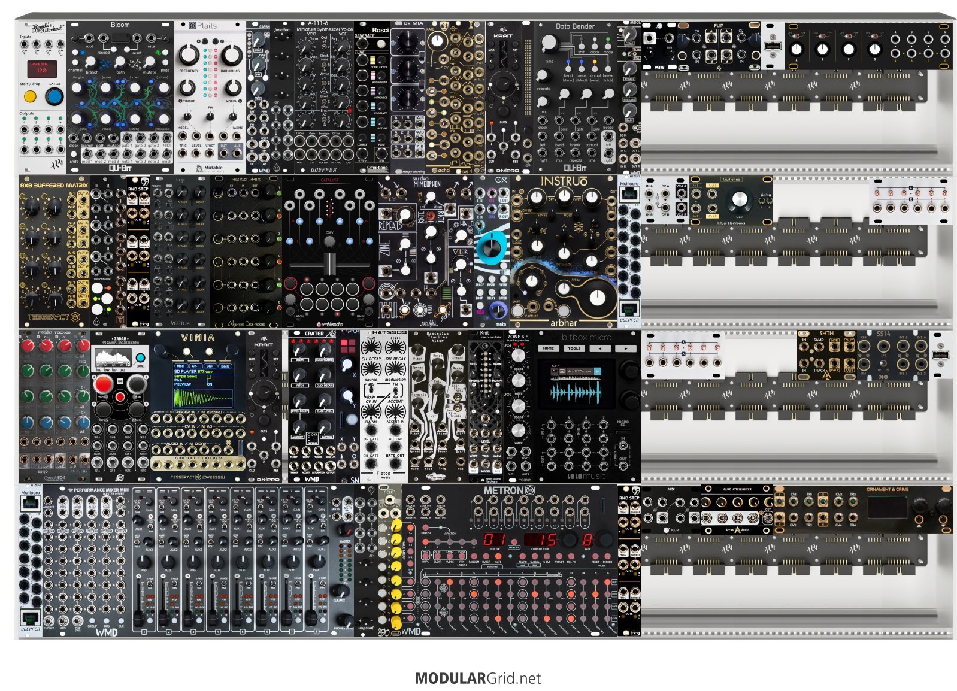Select the Ch+ tab on the Vinia screen
Screen dimensions: 957x691
point(210,365)
